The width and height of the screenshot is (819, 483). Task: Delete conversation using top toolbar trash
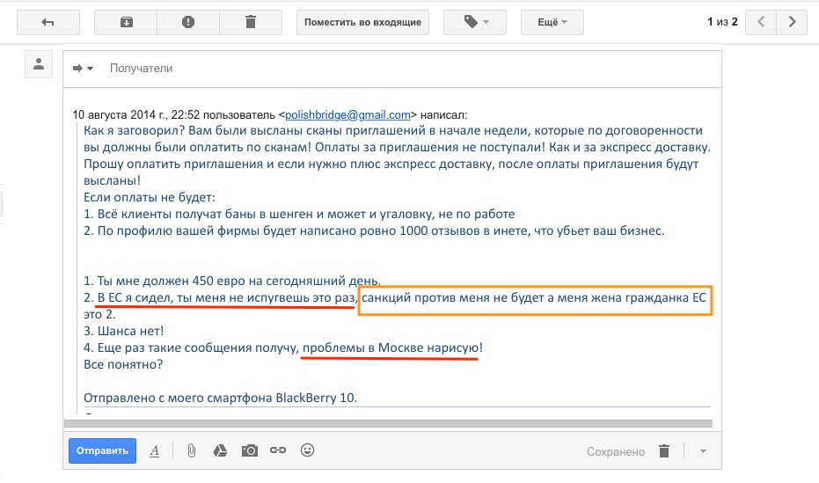[250, 22]
